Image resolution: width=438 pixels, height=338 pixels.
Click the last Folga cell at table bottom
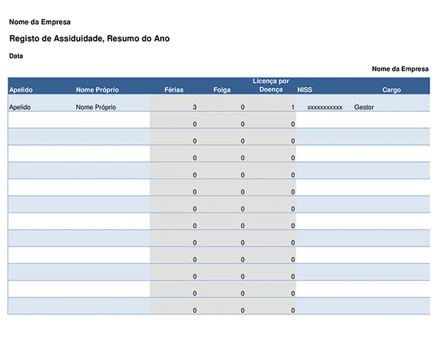(x=242, y=310)
